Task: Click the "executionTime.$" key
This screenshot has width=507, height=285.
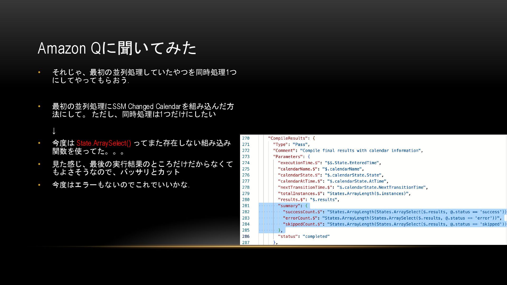Action: 299,163
